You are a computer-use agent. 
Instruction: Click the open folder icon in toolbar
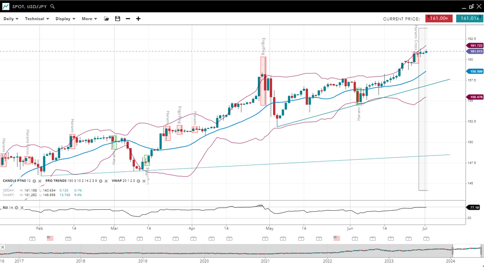tap(106, 19)
